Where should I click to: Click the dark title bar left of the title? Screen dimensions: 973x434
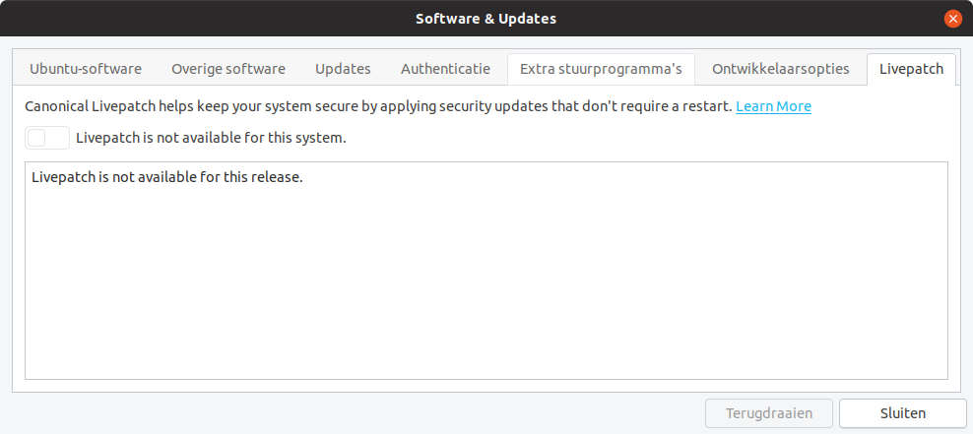point(197,19)
